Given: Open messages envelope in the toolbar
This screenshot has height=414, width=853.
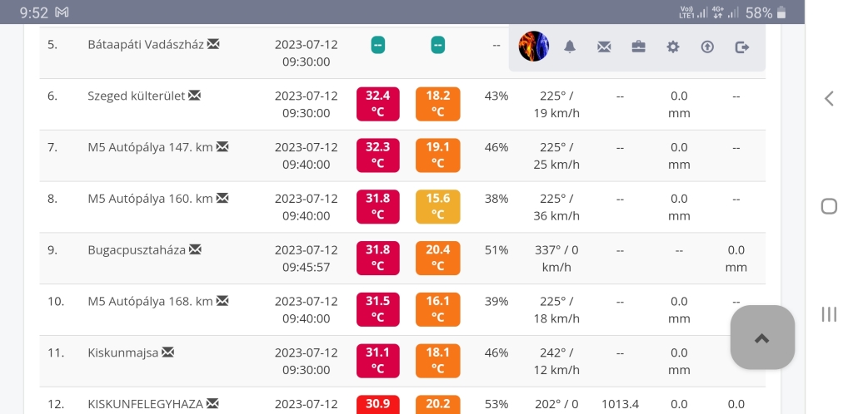Looking at the screenshot, I should point(604,47).
